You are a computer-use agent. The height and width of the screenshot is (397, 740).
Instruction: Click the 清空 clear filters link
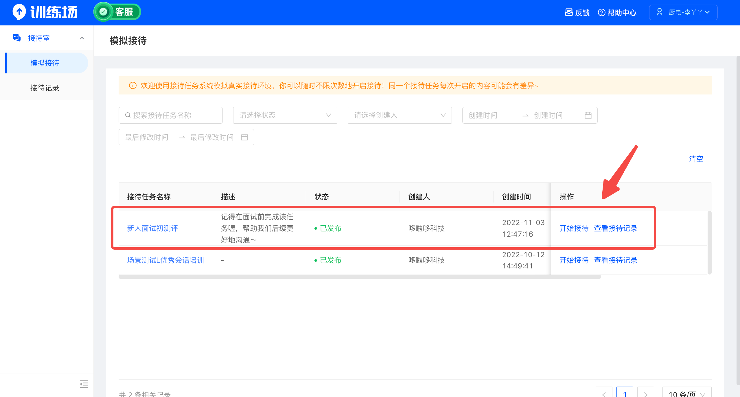tap(696, 159)
